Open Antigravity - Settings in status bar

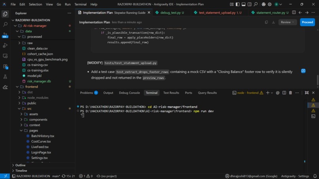[x=295, y=176]
